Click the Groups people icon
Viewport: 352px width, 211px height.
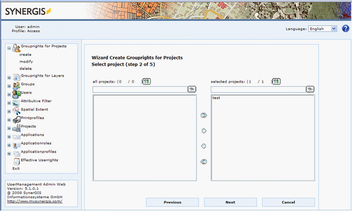16,86
